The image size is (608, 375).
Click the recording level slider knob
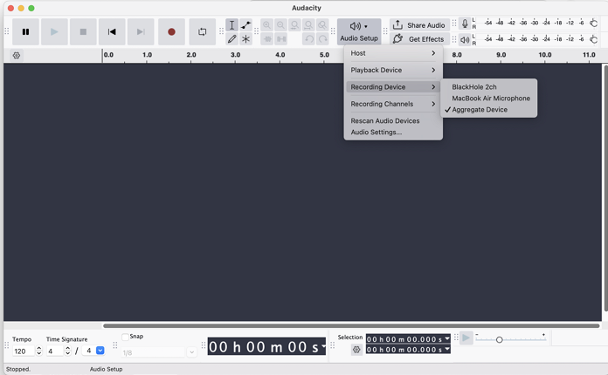pyautogui.click(x=593, y=24)
